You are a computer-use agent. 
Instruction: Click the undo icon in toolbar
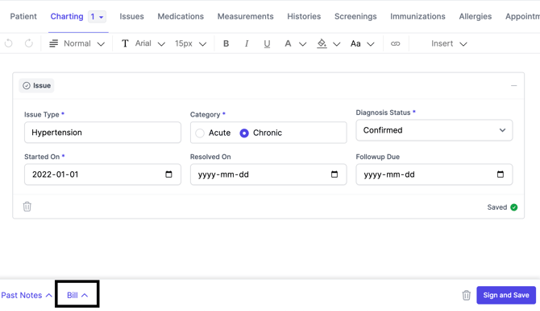(9, 43)
